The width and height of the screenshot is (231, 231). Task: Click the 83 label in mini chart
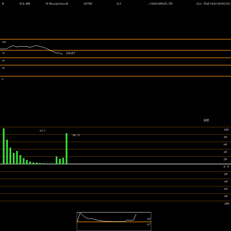(149, 219)
